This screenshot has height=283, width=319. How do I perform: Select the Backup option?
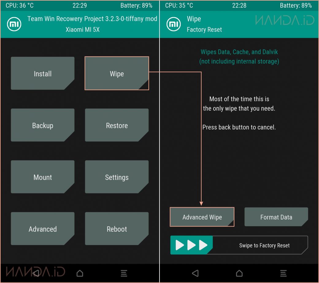43,125
